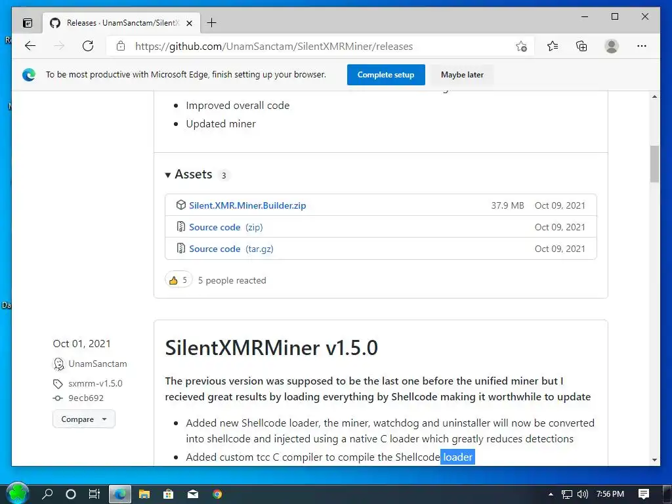The width and height of the screenshot is (672, 504).
Task: Open a new browser tab
Action: [x=212, y=23]
